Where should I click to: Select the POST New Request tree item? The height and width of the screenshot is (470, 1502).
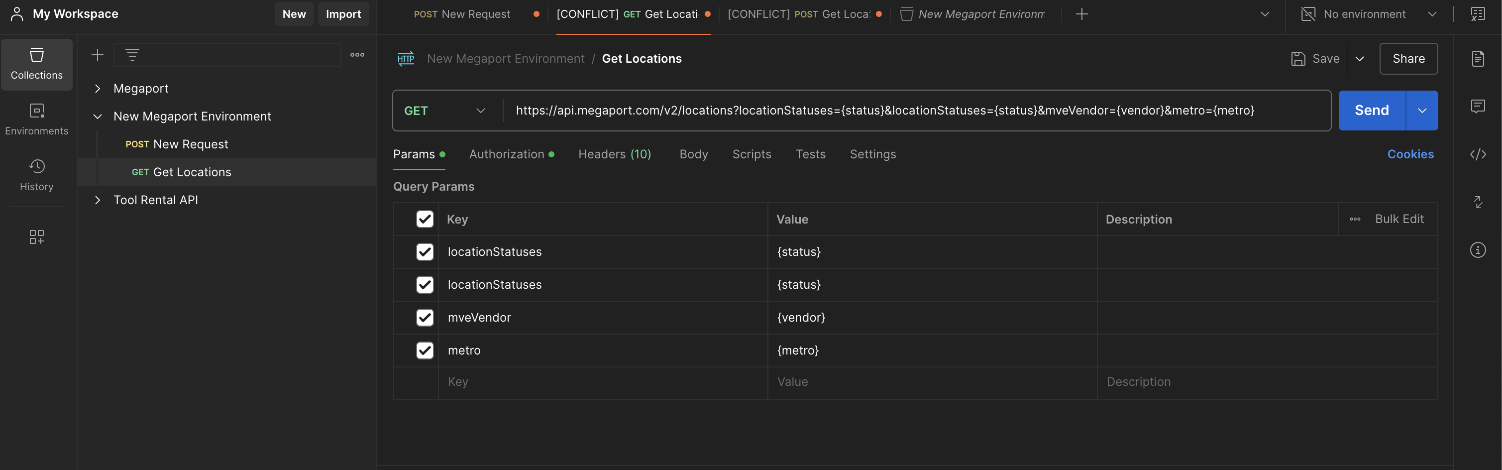pyautogui.click(x=227, y=144)
